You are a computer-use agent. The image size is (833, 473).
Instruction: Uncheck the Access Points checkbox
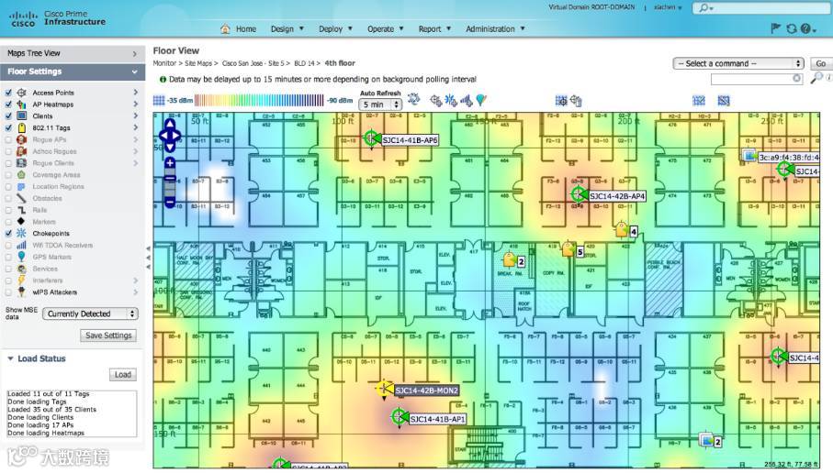click(x=8, y=93)
